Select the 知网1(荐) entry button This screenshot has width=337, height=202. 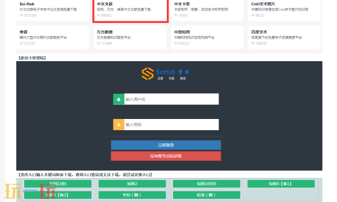(58, 183)
